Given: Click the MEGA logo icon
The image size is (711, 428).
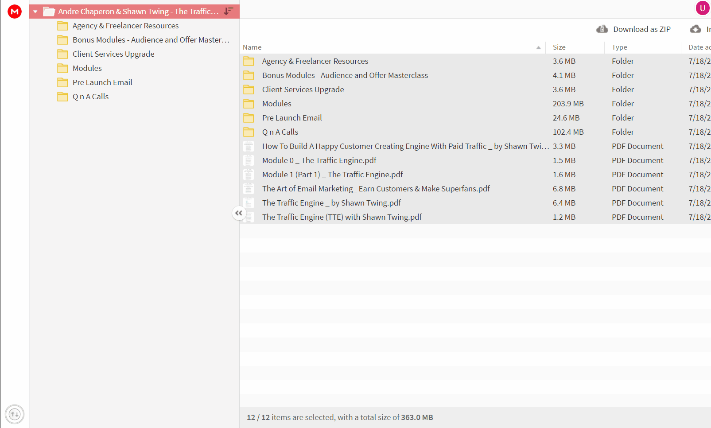Looking at the screenshot, I should [15, 12].
